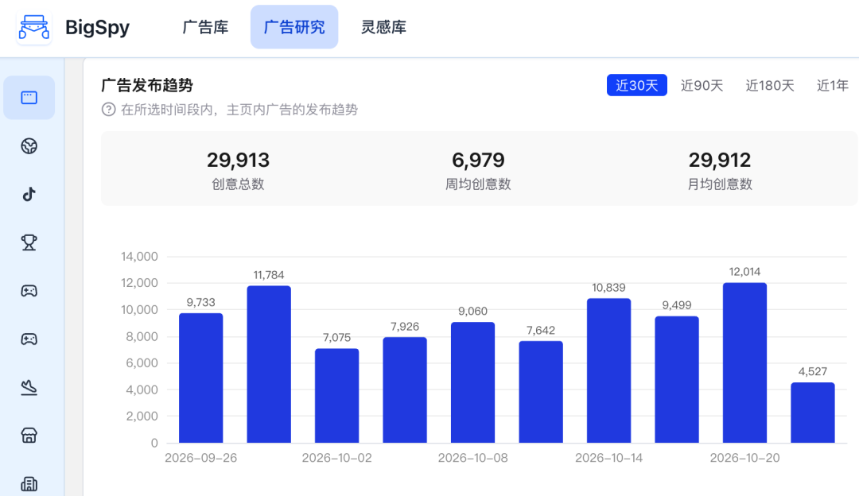Open the store sidebar icon
The width and height of the screenshot is (859, 496).
click(29, 436)
